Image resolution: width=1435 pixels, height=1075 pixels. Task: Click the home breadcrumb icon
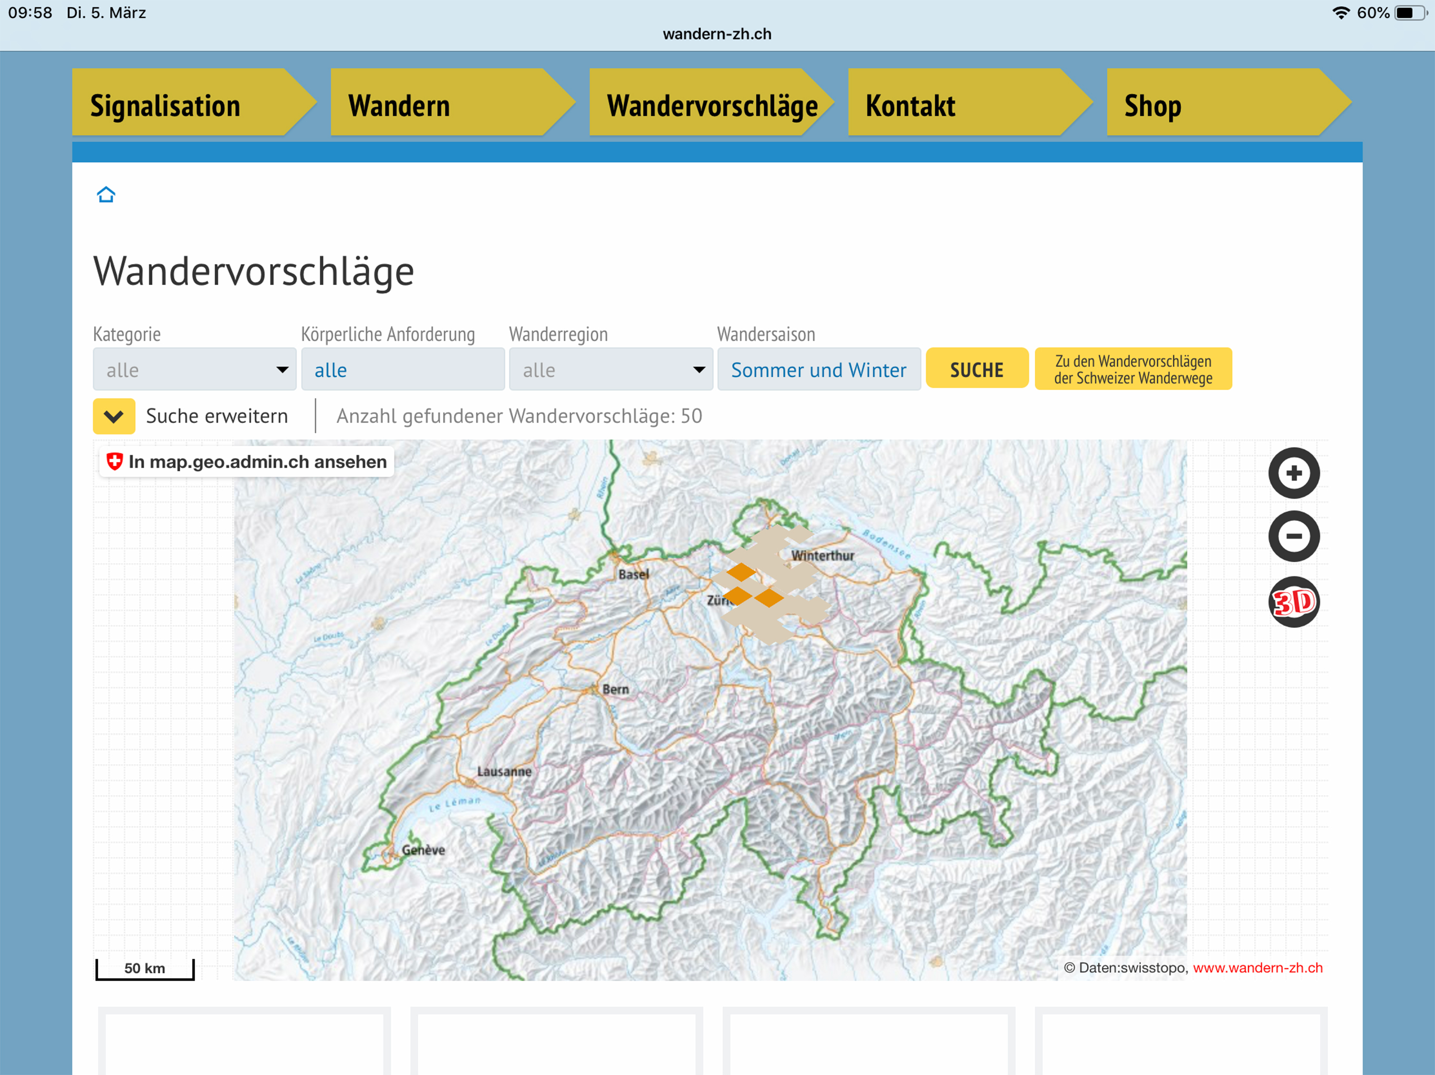point(106,195)
